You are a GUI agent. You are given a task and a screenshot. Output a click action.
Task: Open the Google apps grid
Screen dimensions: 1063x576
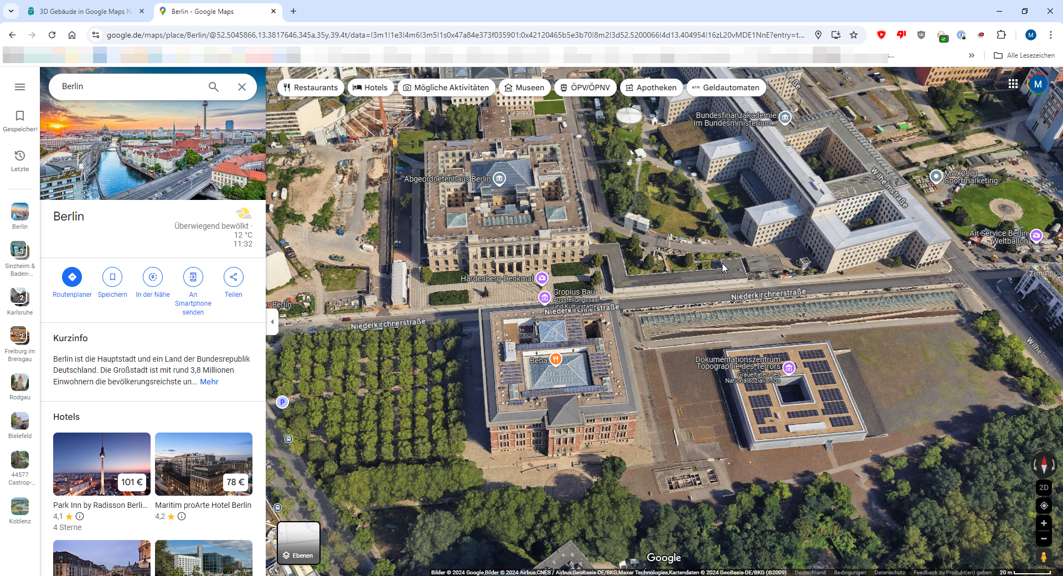point(1013,84)
